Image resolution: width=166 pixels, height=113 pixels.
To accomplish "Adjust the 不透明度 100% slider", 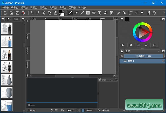I will [x=143, y=56].
